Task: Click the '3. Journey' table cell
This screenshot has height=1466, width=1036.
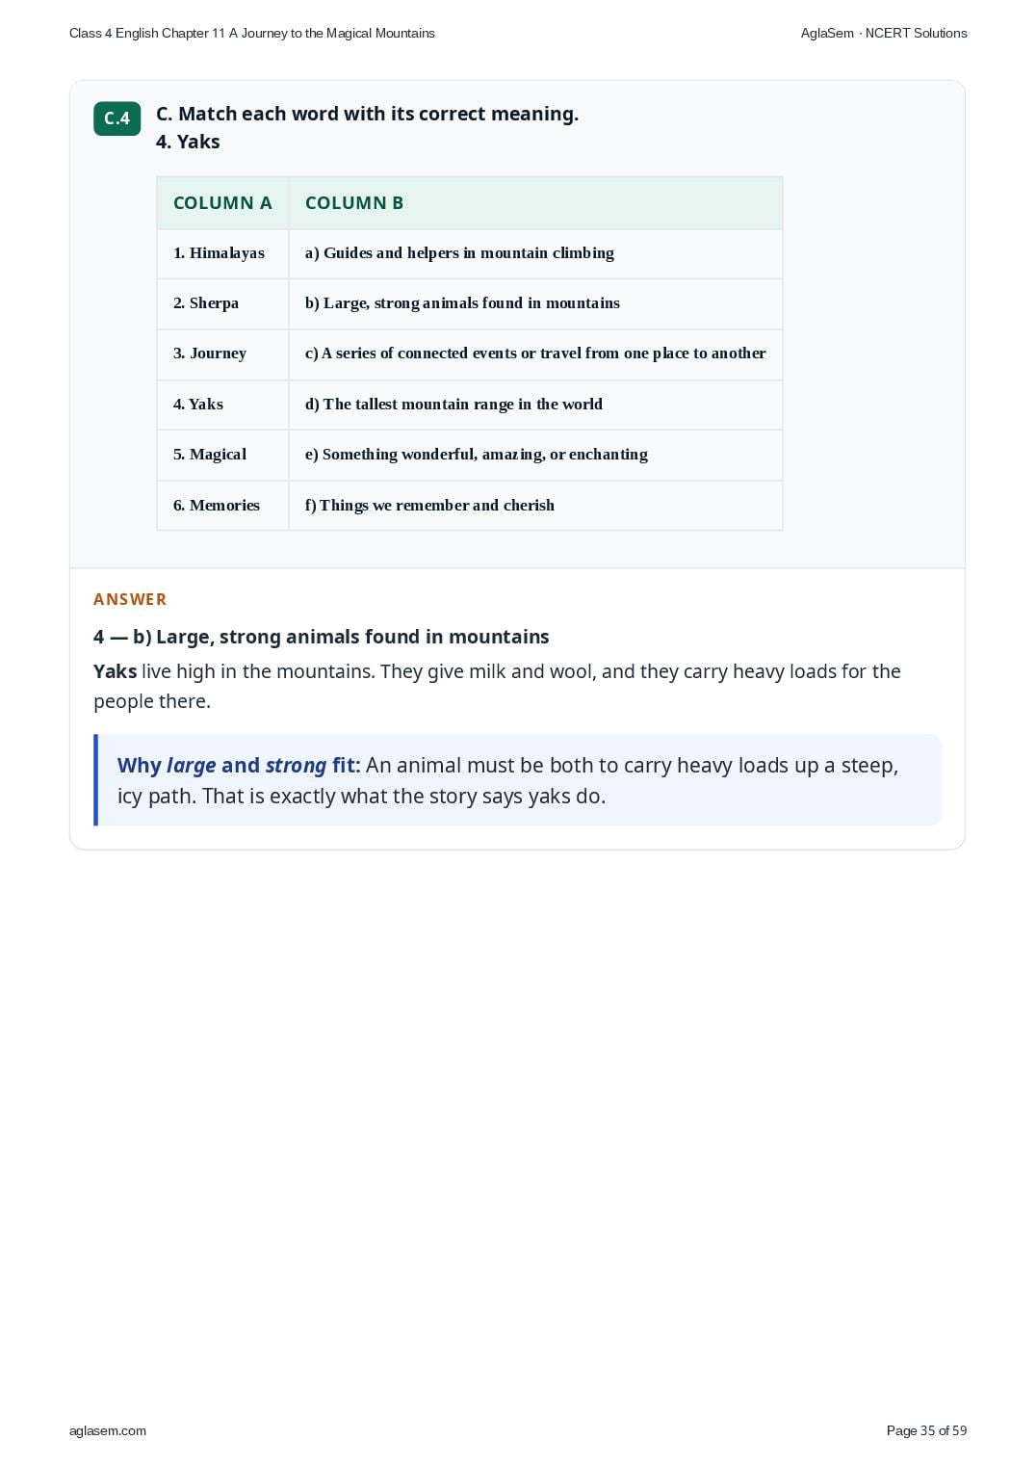Action: coord(222,354)
